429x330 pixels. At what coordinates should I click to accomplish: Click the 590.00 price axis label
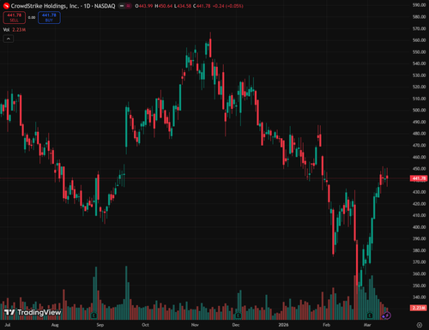coord(420,5)
